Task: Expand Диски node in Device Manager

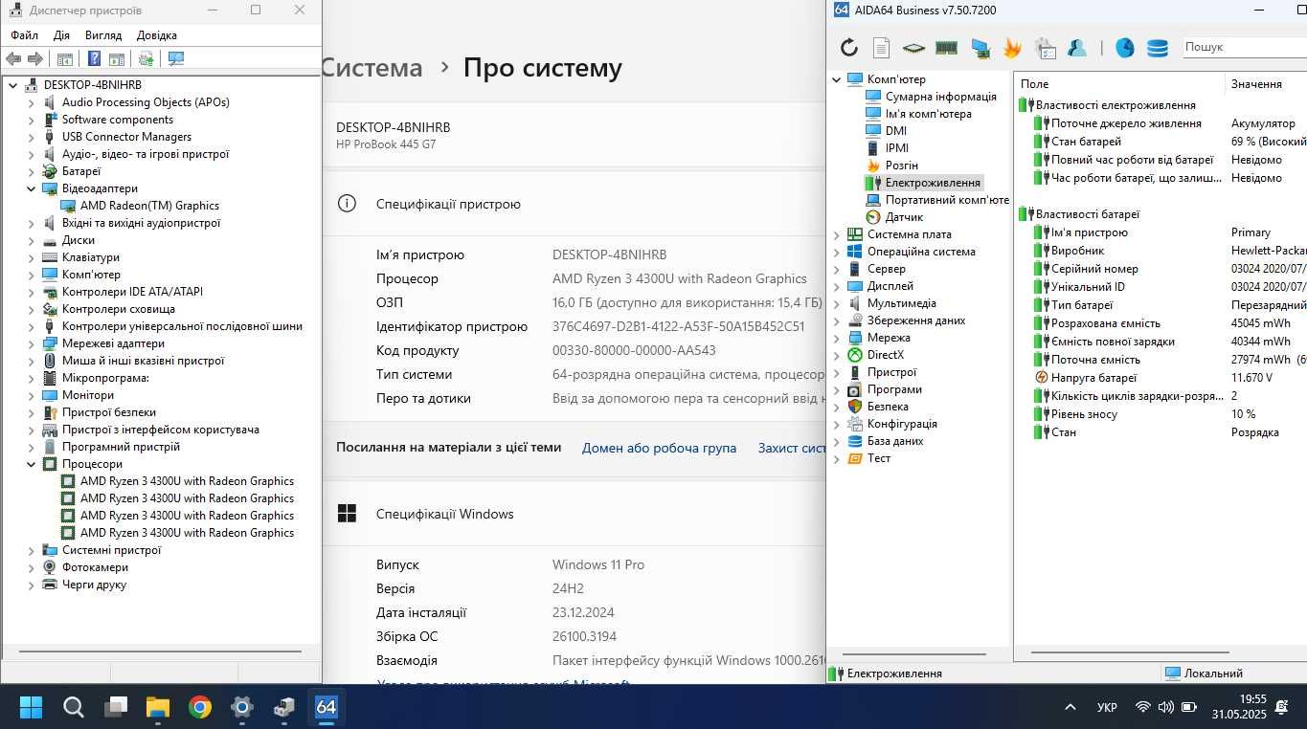Action: pos(31,240)
